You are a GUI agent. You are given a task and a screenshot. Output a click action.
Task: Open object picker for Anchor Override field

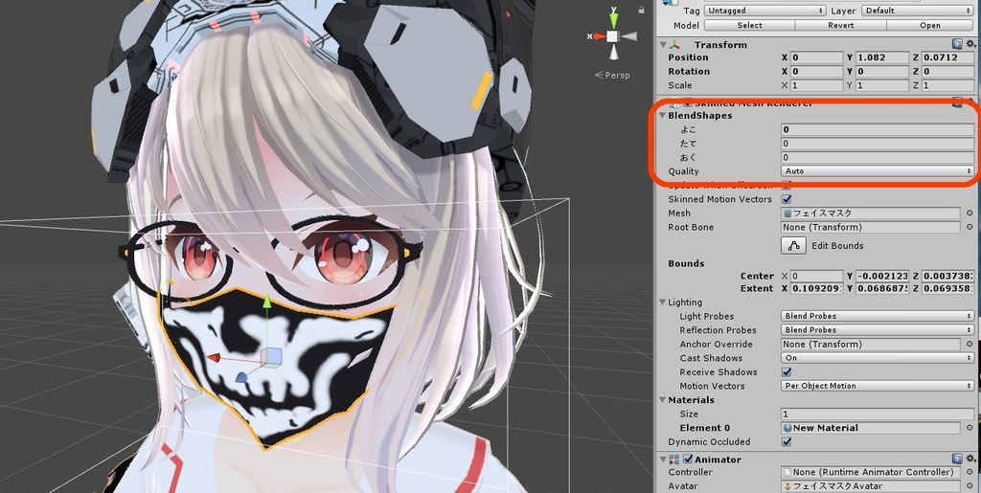(970, 344)
